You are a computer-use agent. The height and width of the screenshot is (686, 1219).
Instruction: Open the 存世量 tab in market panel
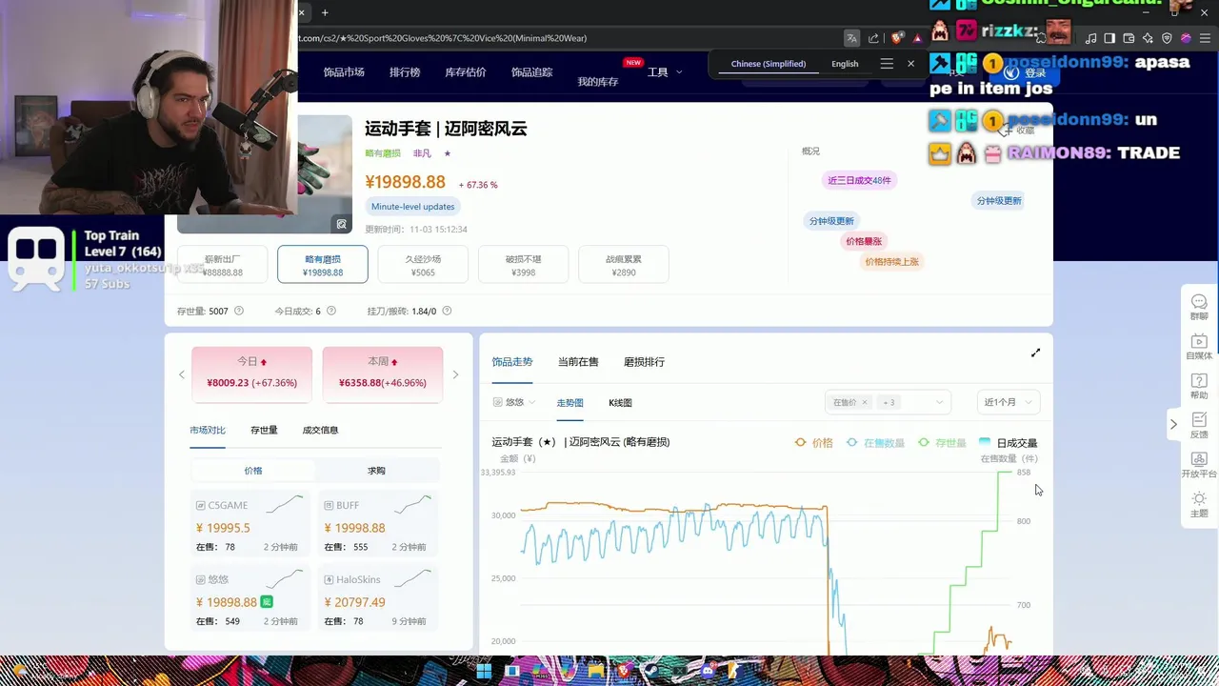click(x=264, y=431)
